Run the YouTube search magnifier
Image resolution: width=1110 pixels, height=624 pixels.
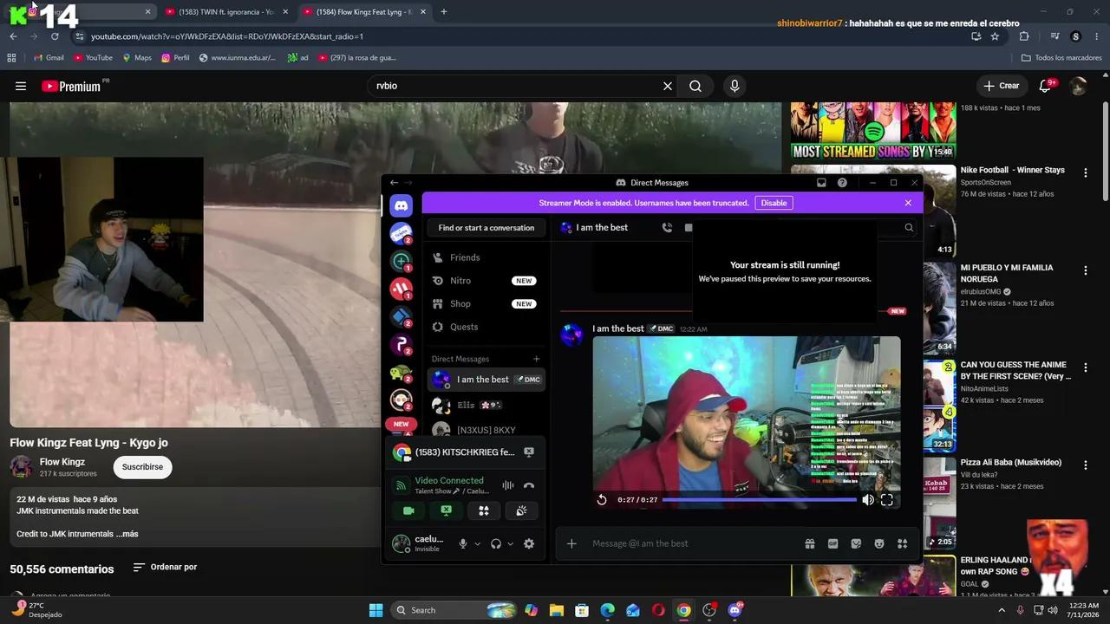point(695,86)
